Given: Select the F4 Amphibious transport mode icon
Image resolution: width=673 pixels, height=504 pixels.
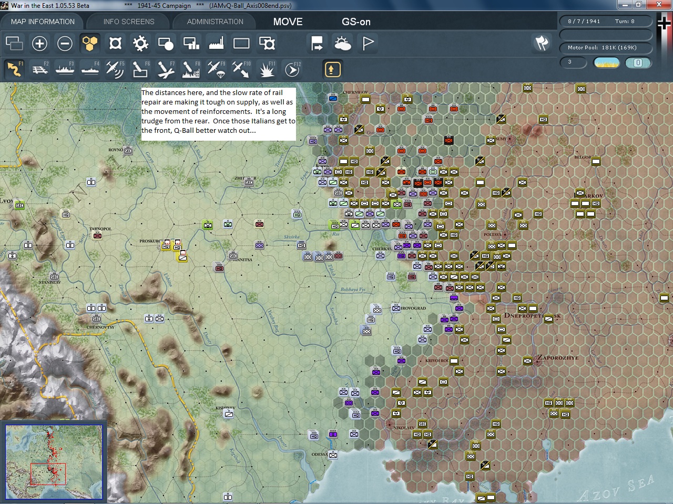Looking at the screenshot, I should 90,69.
